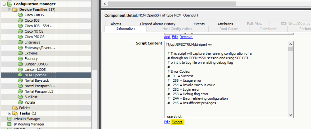Click the horizontal scrollbar left arrow
The height and width of the screenshot is (129, 311).
[x=105, y=4]
